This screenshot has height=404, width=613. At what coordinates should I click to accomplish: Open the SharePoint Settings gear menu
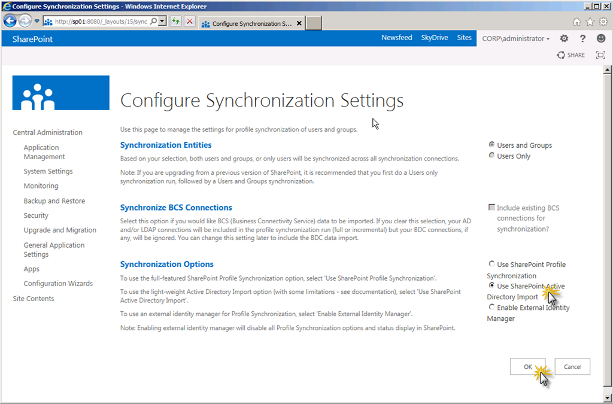click(x=564, y=38)
